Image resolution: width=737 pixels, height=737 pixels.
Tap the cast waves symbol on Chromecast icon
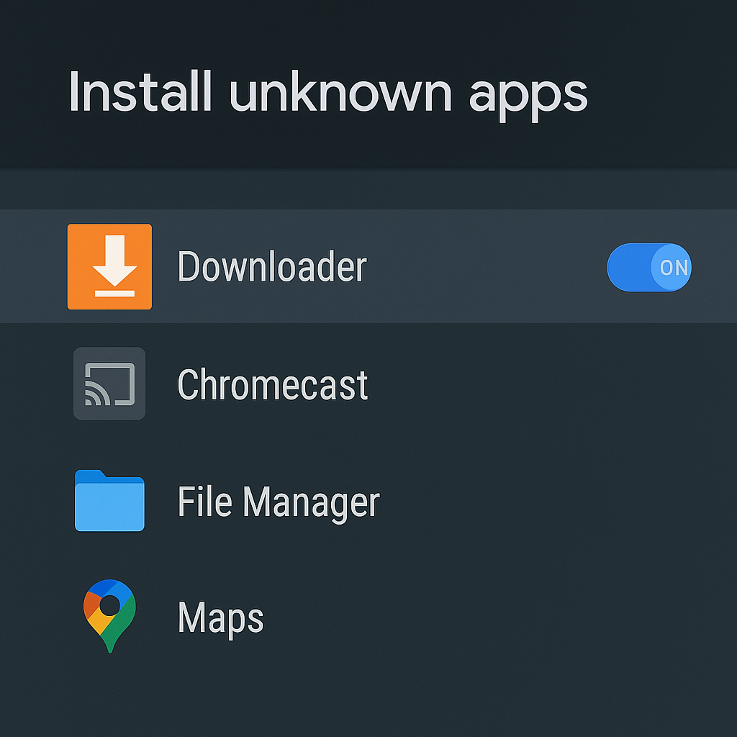click(96, 393)
